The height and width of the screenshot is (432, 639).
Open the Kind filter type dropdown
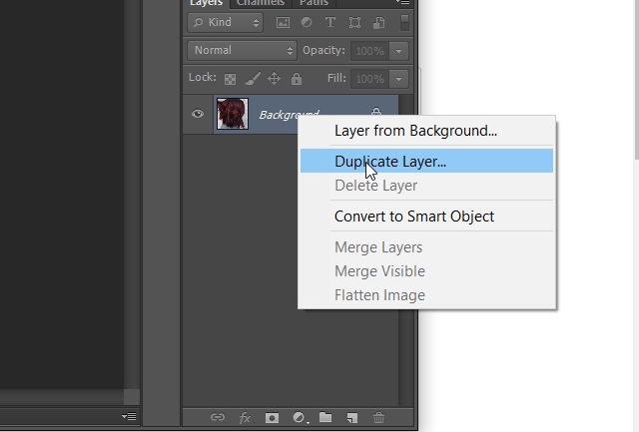click(x=226, y=22)
